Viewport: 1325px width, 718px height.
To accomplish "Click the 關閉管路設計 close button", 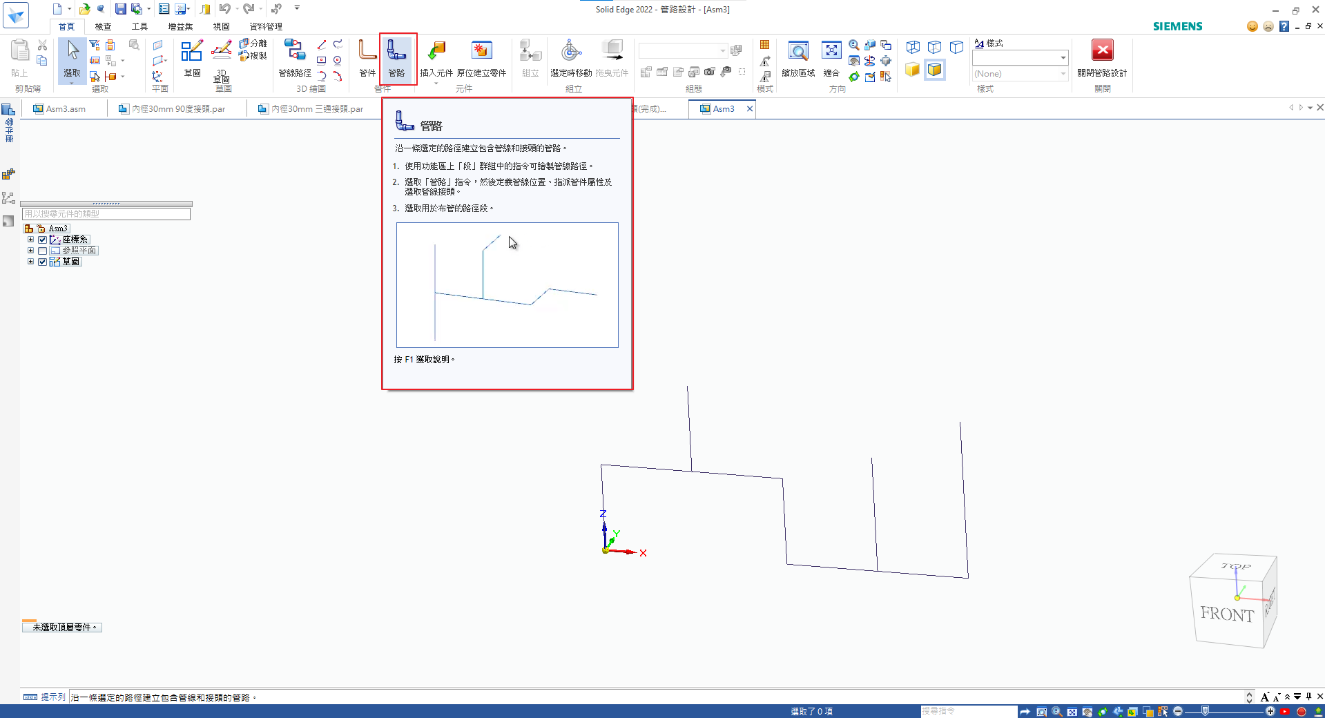I will point(1102,58).
